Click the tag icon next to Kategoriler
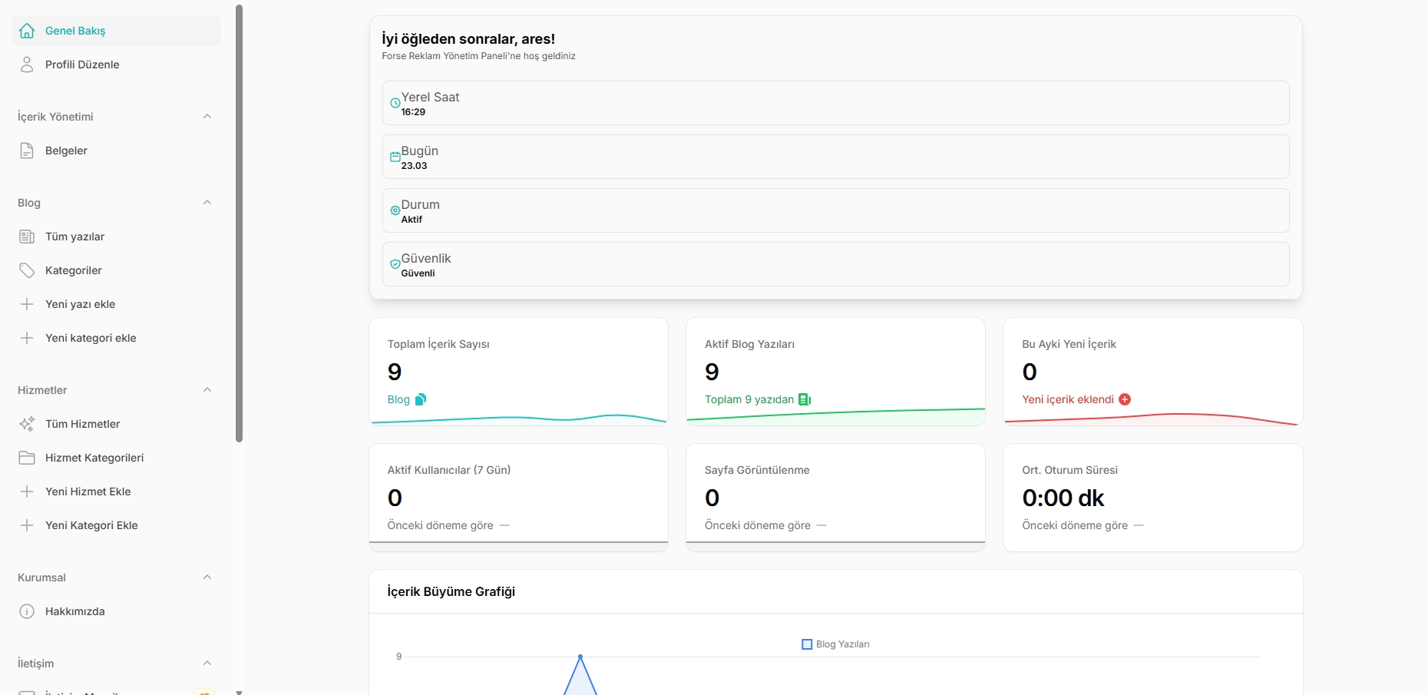Image resolution: width=1428 pixels, height=695 pixels. pos(27,270)
